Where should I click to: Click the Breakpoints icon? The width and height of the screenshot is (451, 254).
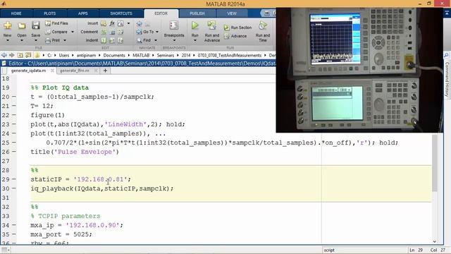coord(174,25)
